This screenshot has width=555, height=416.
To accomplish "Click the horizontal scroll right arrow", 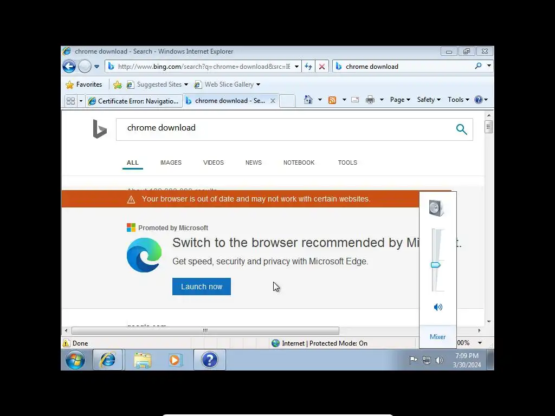I will pyautogui.click(x=479, y=331).
